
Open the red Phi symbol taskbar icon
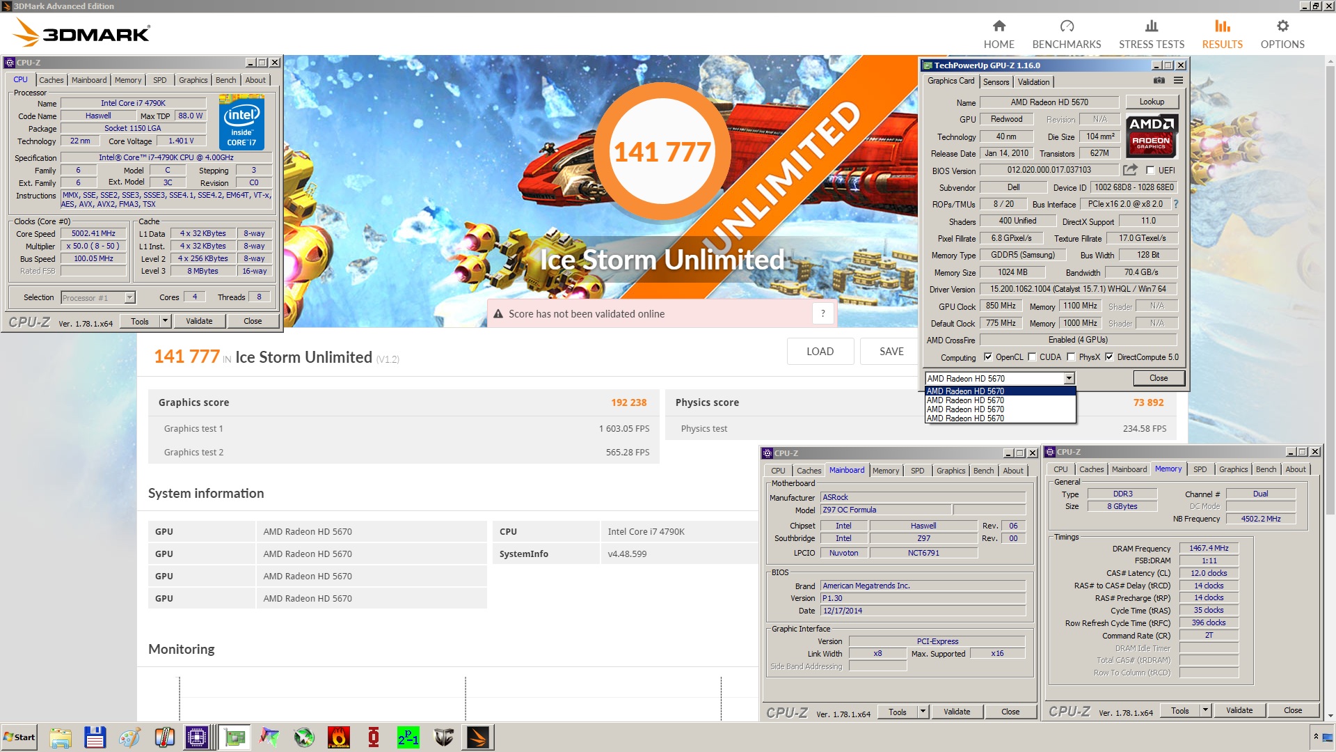[374, 737]
